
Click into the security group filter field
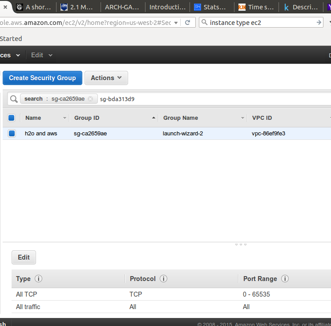[214, 99]
